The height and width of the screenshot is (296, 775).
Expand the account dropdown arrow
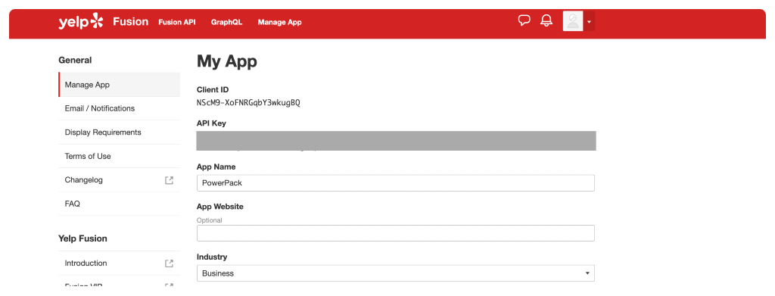pos(589,22)
